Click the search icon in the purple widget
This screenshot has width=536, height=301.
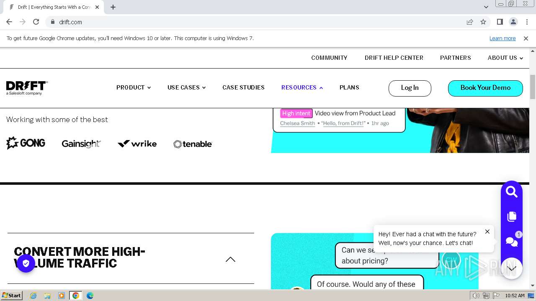coord(511,192)
